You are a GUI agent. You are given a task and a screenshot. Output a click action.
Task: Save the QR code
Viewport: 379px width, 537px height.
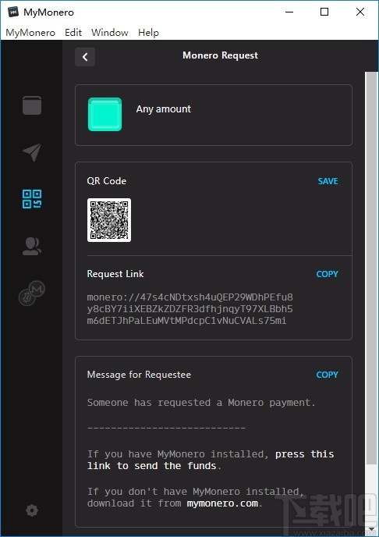click(328, 181)
